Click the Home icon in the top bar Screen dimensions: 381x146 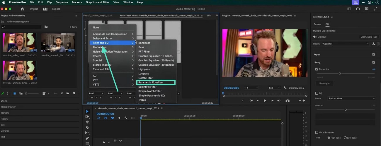tap(22, 9)
